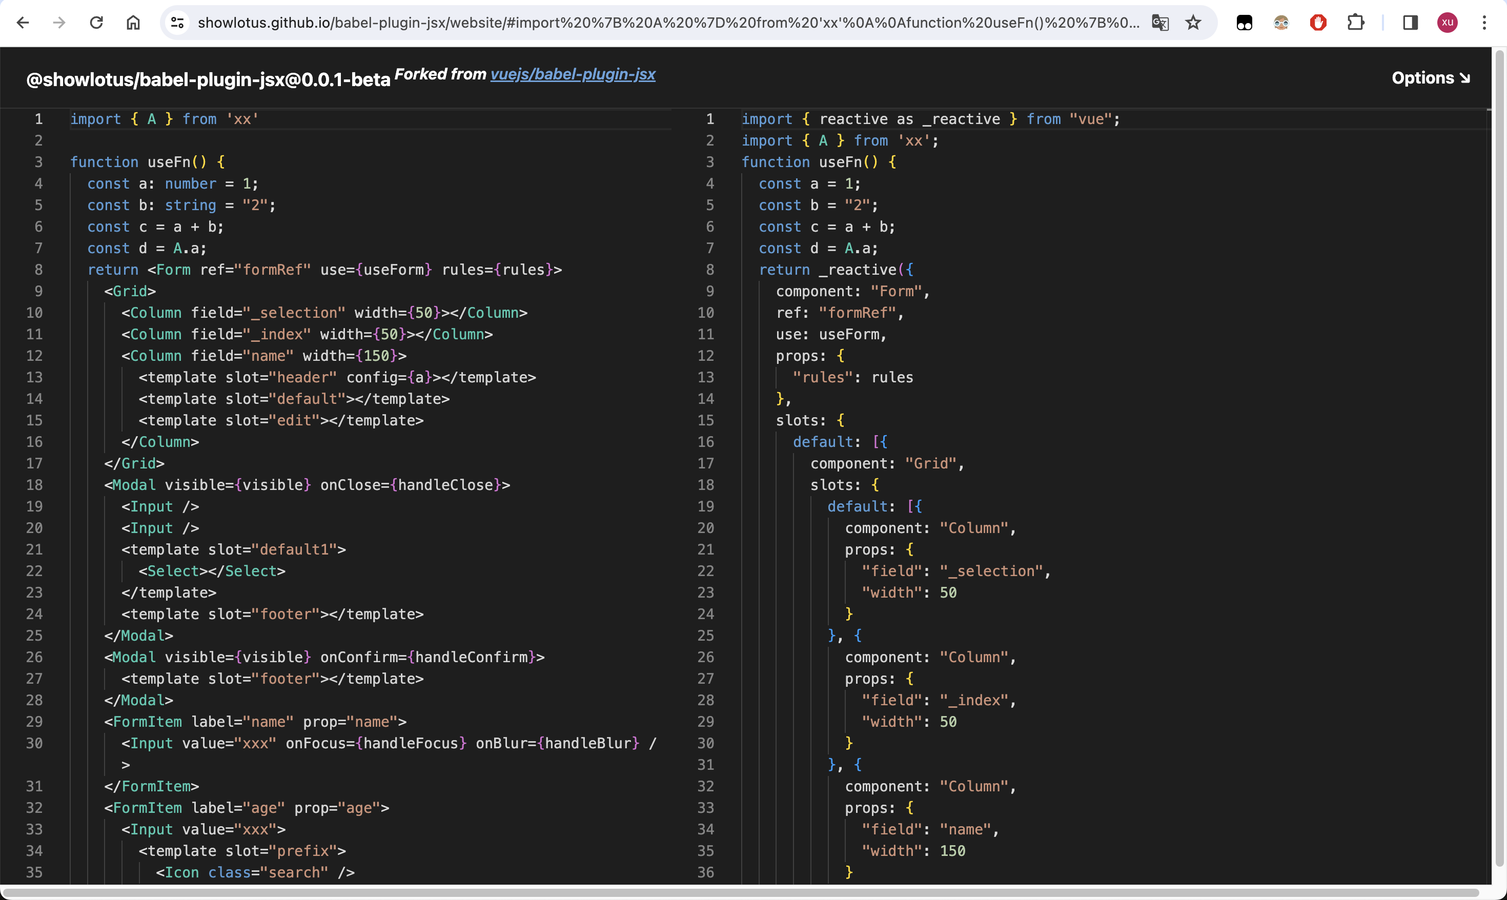Viewport: 1507px width, 900px height.
Task: Click Column field="_selection" line
Action: pos(324,313)
